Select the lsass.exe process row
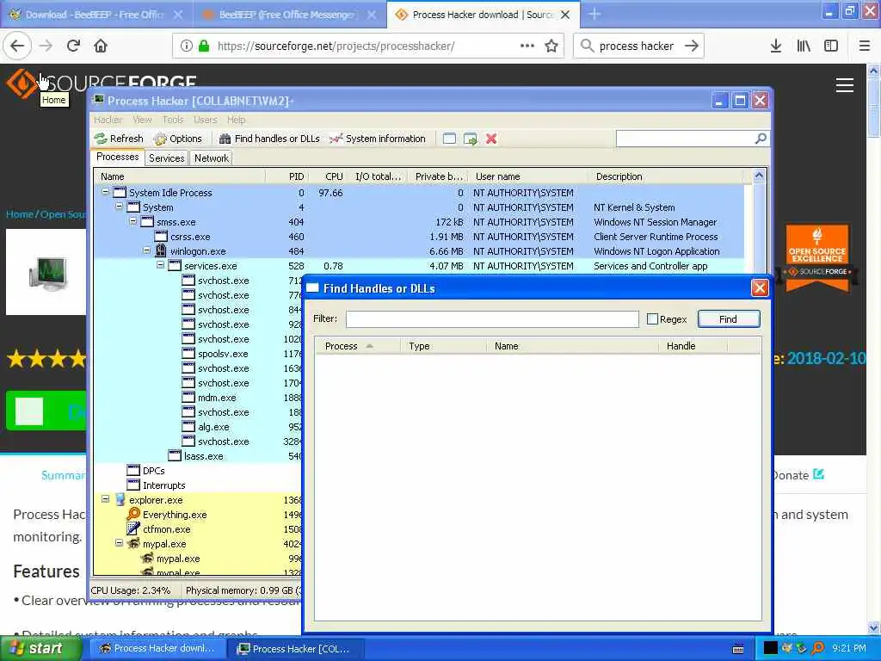The height and width of the screenshot is (661, 881). (x=198, y=456)
